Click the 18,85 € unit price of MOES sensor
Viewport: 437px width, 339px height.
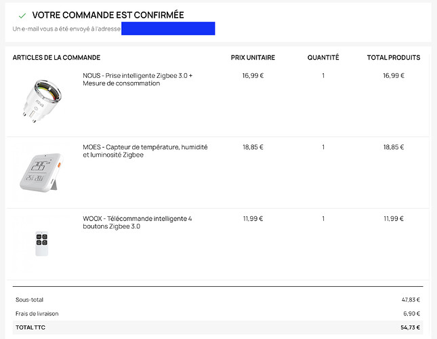[x=253, y=147]
